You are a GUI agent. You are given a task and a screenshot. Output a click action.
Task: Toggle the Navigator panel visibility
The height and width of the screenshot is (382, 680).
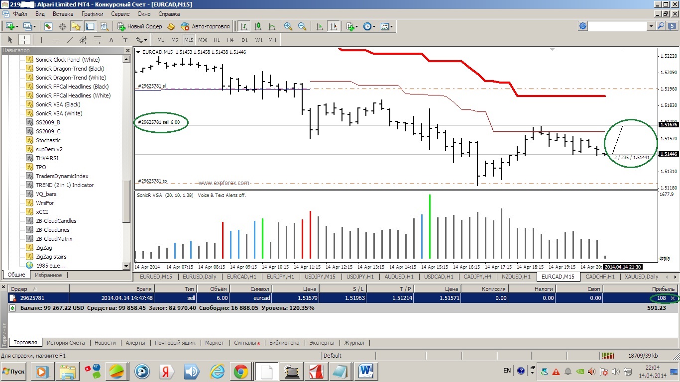(76, 26)
